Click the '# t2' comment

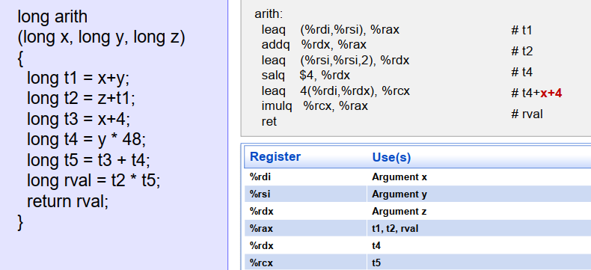521,51
